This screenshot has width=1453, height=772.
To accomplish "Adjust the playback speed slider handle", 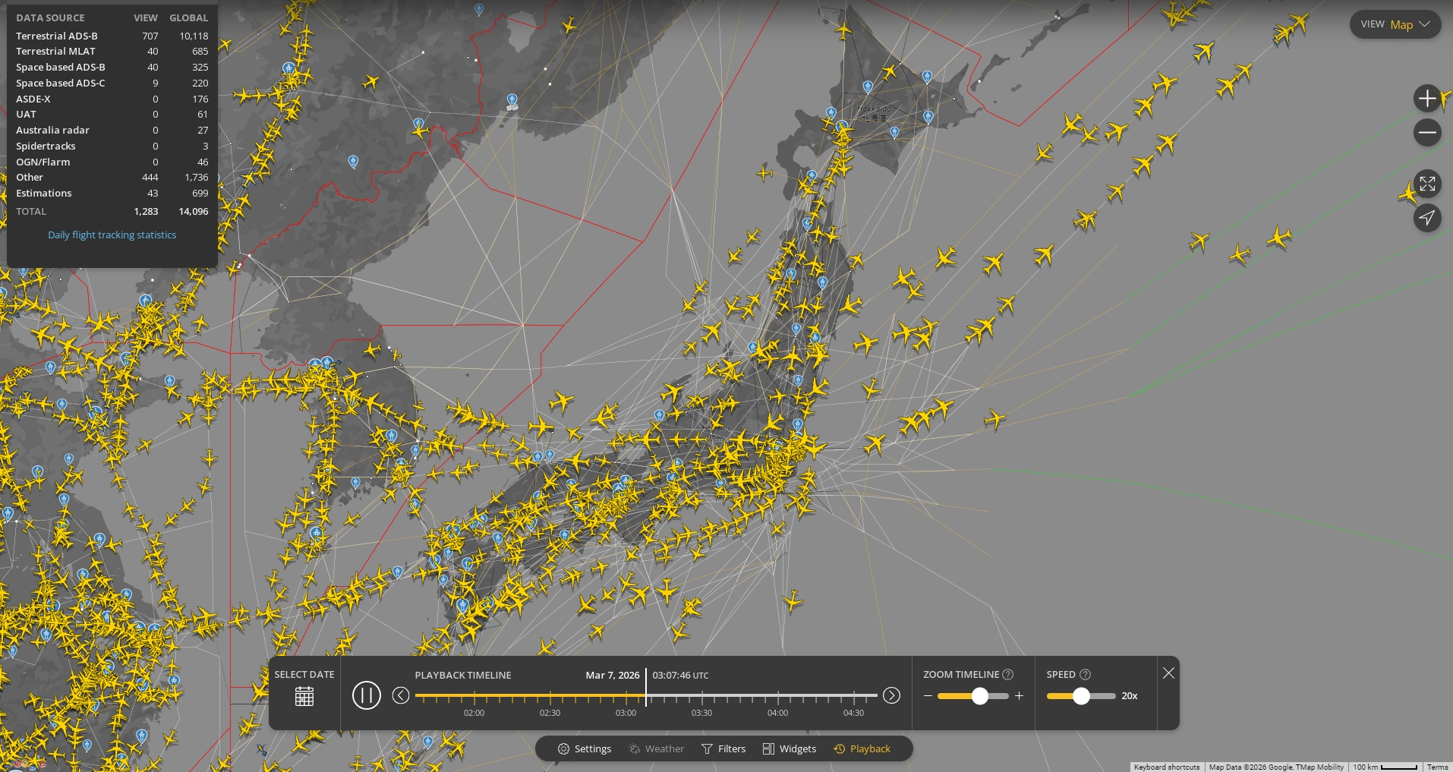I will (x=1081, y=696).
